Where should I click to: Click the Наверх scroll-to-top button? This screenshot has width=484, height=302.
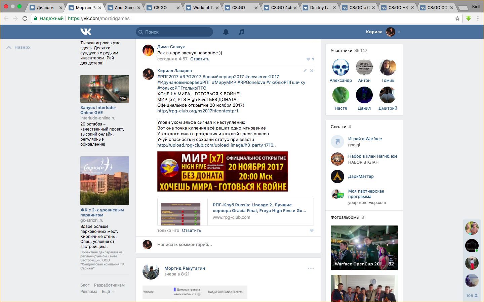click(18, 47)
